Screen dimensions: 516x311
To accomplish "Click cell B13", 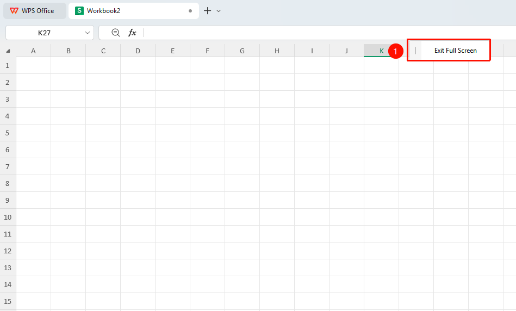I will click(x=68, y=268).
